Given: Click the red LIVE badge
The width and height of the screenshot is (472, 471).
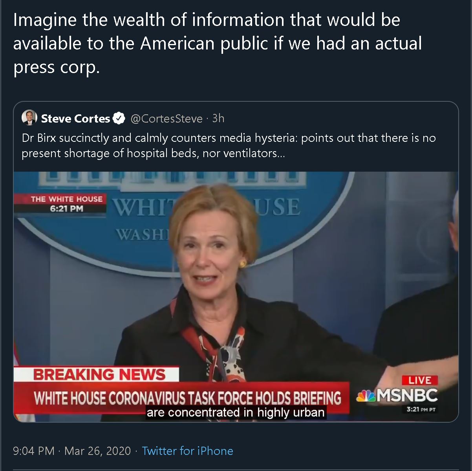Looking at the screenshot, I should (420, 380).
